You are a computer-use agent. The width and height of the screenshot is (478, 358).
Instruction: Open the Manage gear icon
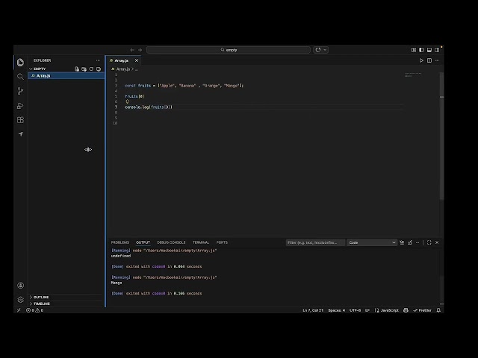pos(20,300)
